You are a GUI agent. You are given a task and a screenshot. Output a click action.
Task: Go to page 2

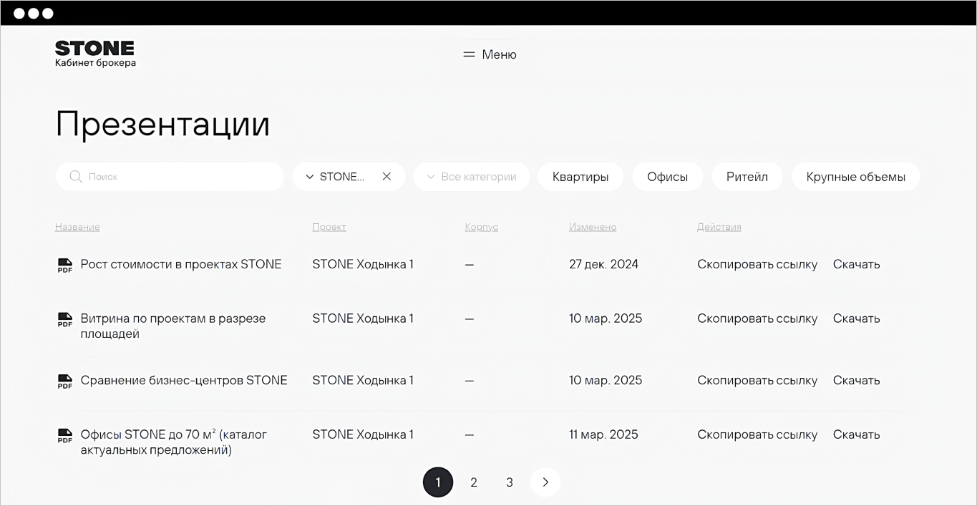pyautogui.click(x=474, y=482)
